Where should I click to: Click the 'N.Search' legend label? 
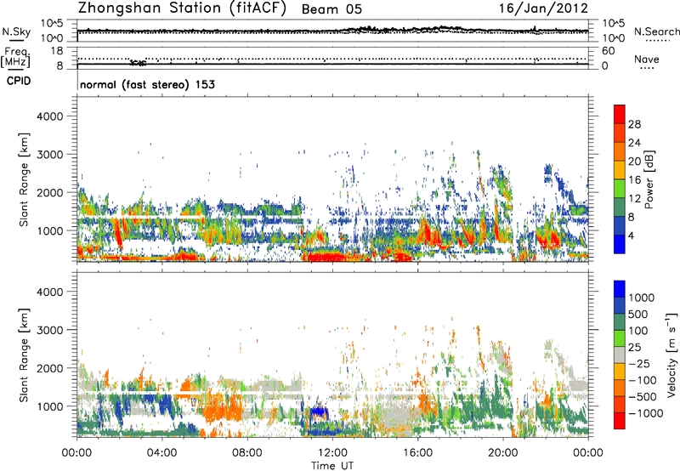tap(656, 31)
